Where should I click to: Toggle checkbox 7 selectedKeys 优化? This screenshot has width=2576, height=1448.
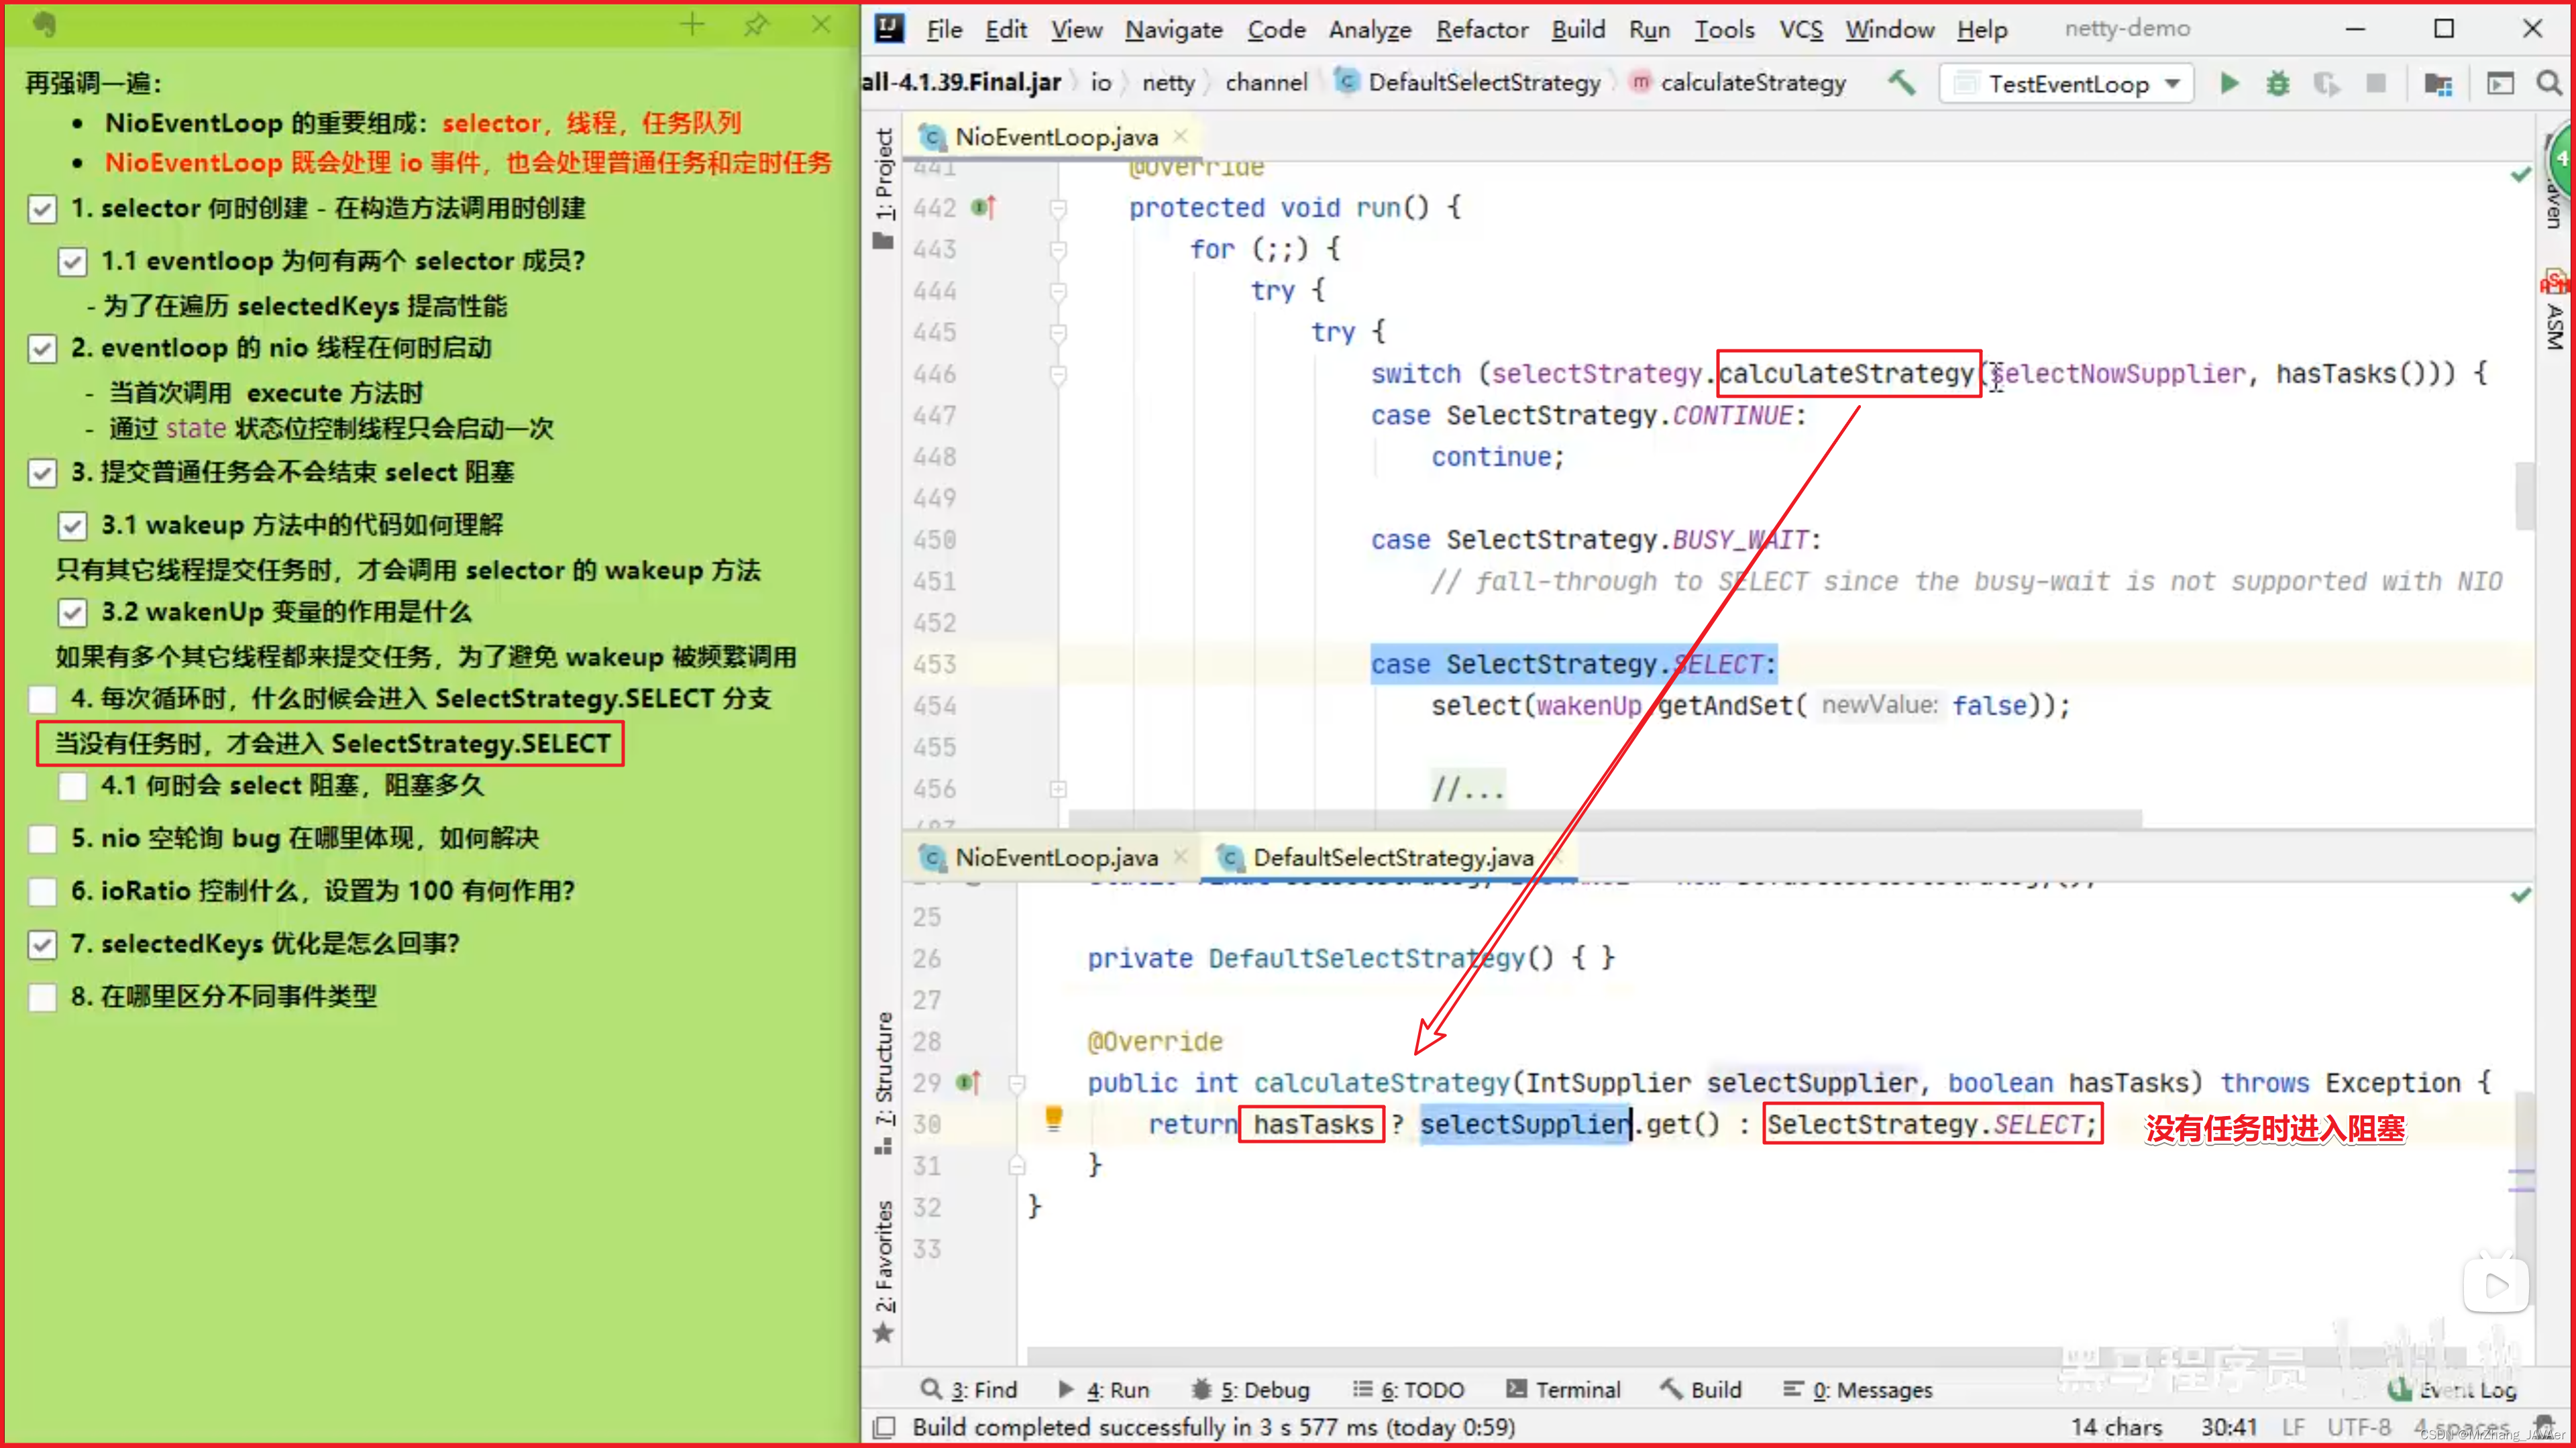point(42,945)
